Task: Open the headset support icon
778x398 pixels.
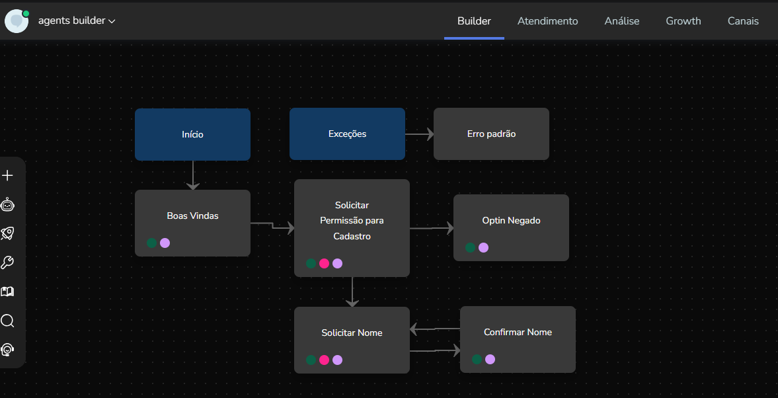Action: pyautogui.click(x=8, y=350)
